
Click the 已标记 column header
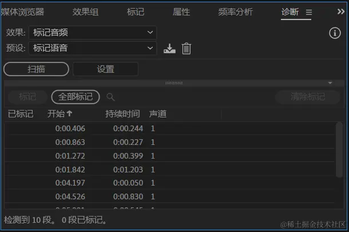click(21, 114)
